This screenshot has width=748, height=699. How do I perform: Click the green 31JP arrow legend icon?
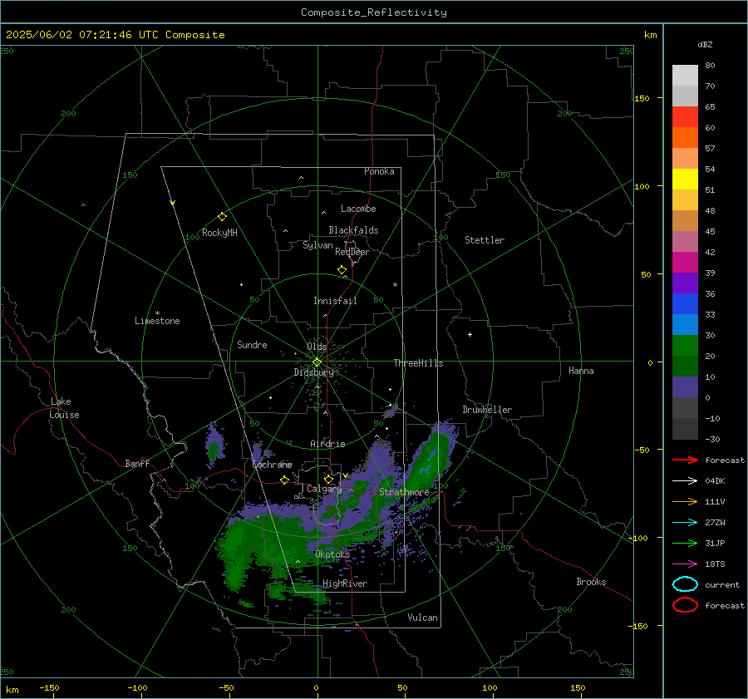pos(685,543)
